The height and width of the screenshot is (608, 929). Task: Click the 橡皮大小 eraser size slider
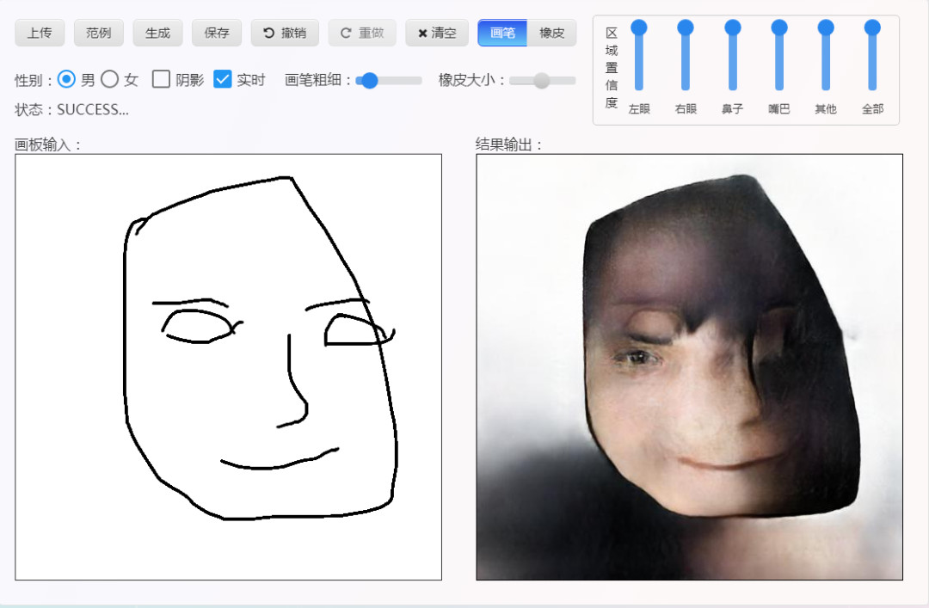point(542,81)
